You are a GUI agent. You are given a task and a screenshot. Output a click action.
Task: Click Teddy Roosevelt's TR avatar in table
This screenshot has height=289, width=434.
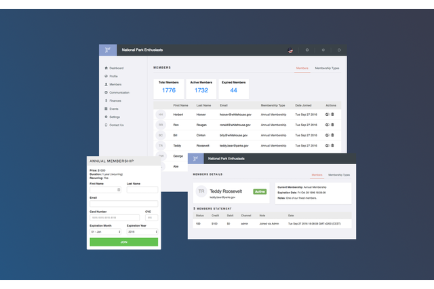click(161, 145)
